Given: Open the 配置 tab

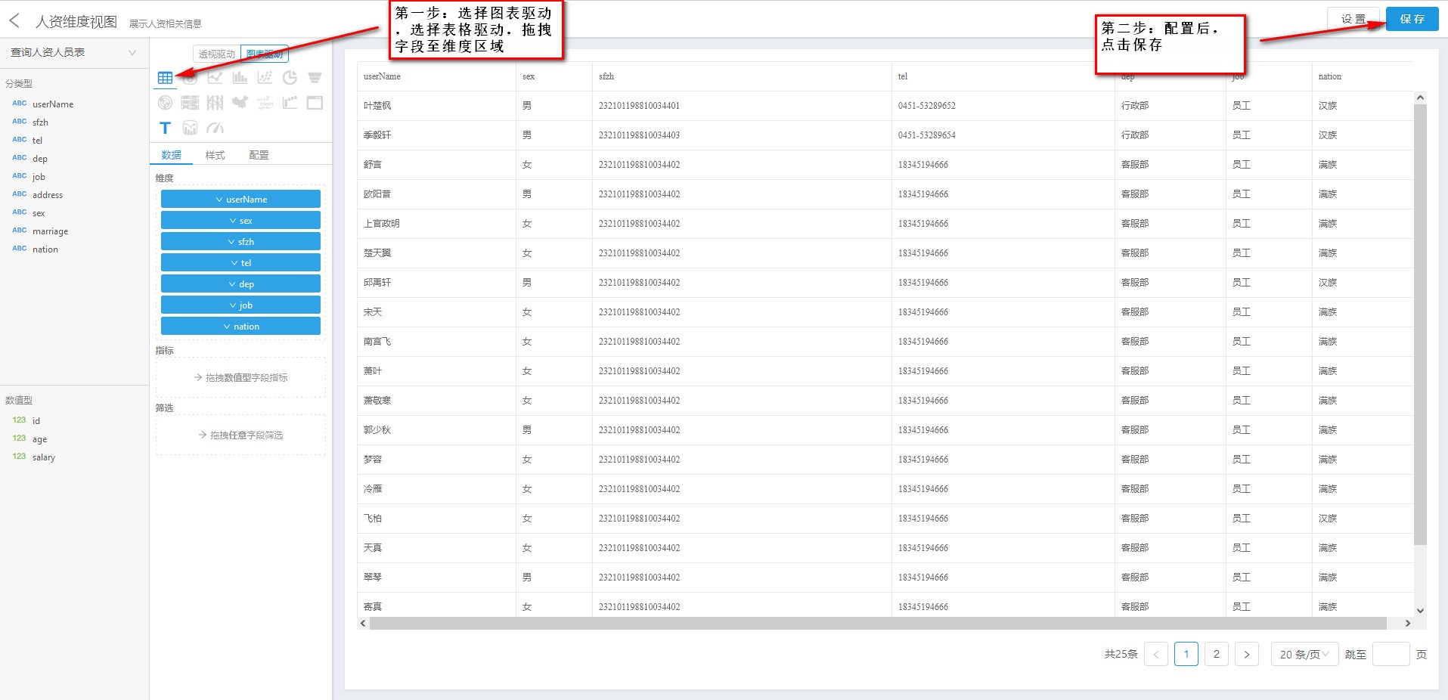Looking at the screenshot, I should point(259,155).
